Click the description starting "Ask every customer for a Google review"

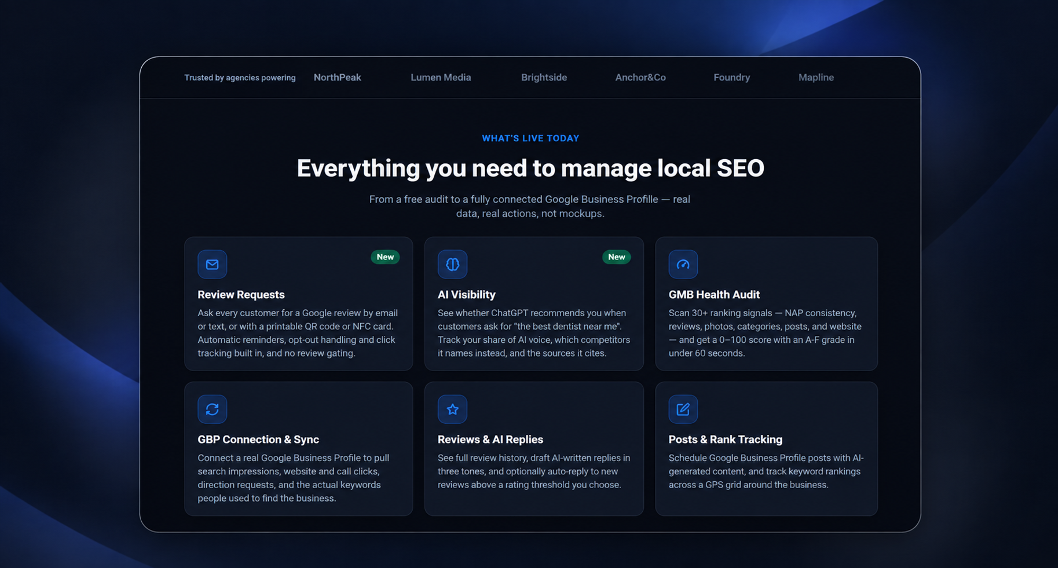298,333
